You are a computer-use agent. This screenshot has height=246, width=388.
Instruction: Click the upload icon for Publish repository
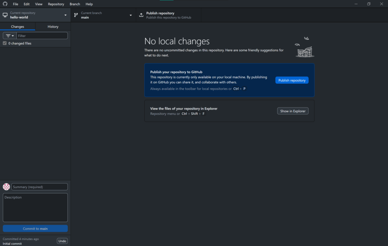click(x=141, y=15)
